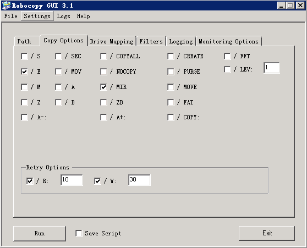Screen dimensions: 307x248
Task: Check the /MOVE checkbox
Action: 171,87
